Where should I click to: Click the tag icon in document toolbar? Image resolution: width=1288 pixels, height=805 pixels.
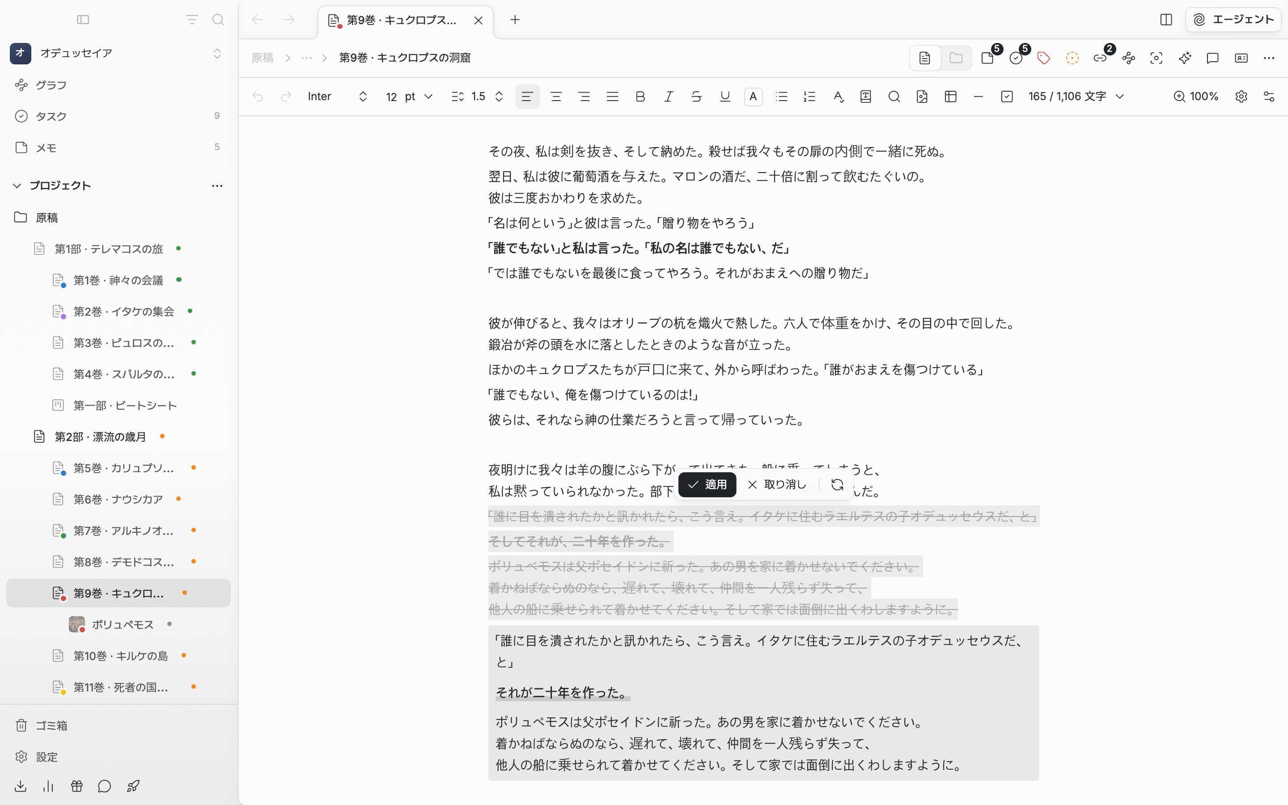click(x=1044, y=58)
